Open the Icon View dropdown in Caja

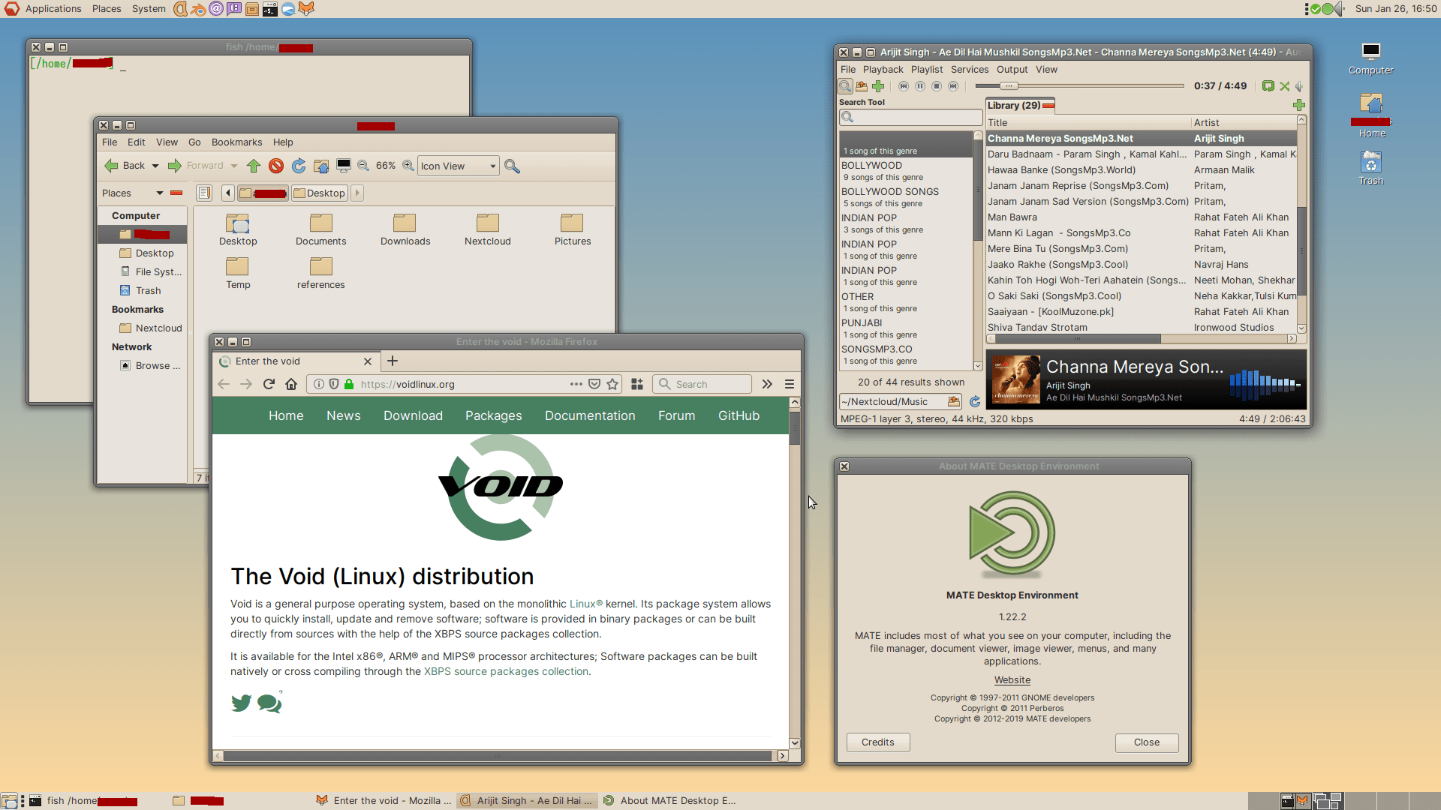458,166
